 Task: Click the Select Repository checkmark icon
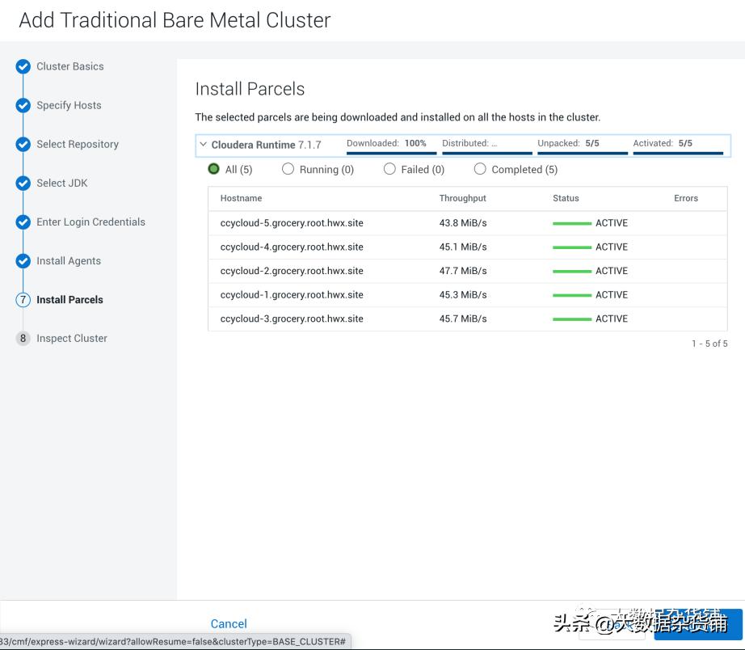(x=23, y=144)
